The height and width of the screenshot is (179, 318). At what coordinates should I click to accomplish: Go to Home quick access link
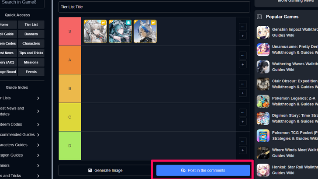[x=8, y=25]
